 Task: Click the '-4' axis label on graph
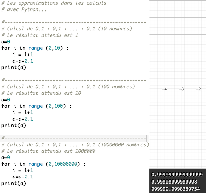point(164,89)
